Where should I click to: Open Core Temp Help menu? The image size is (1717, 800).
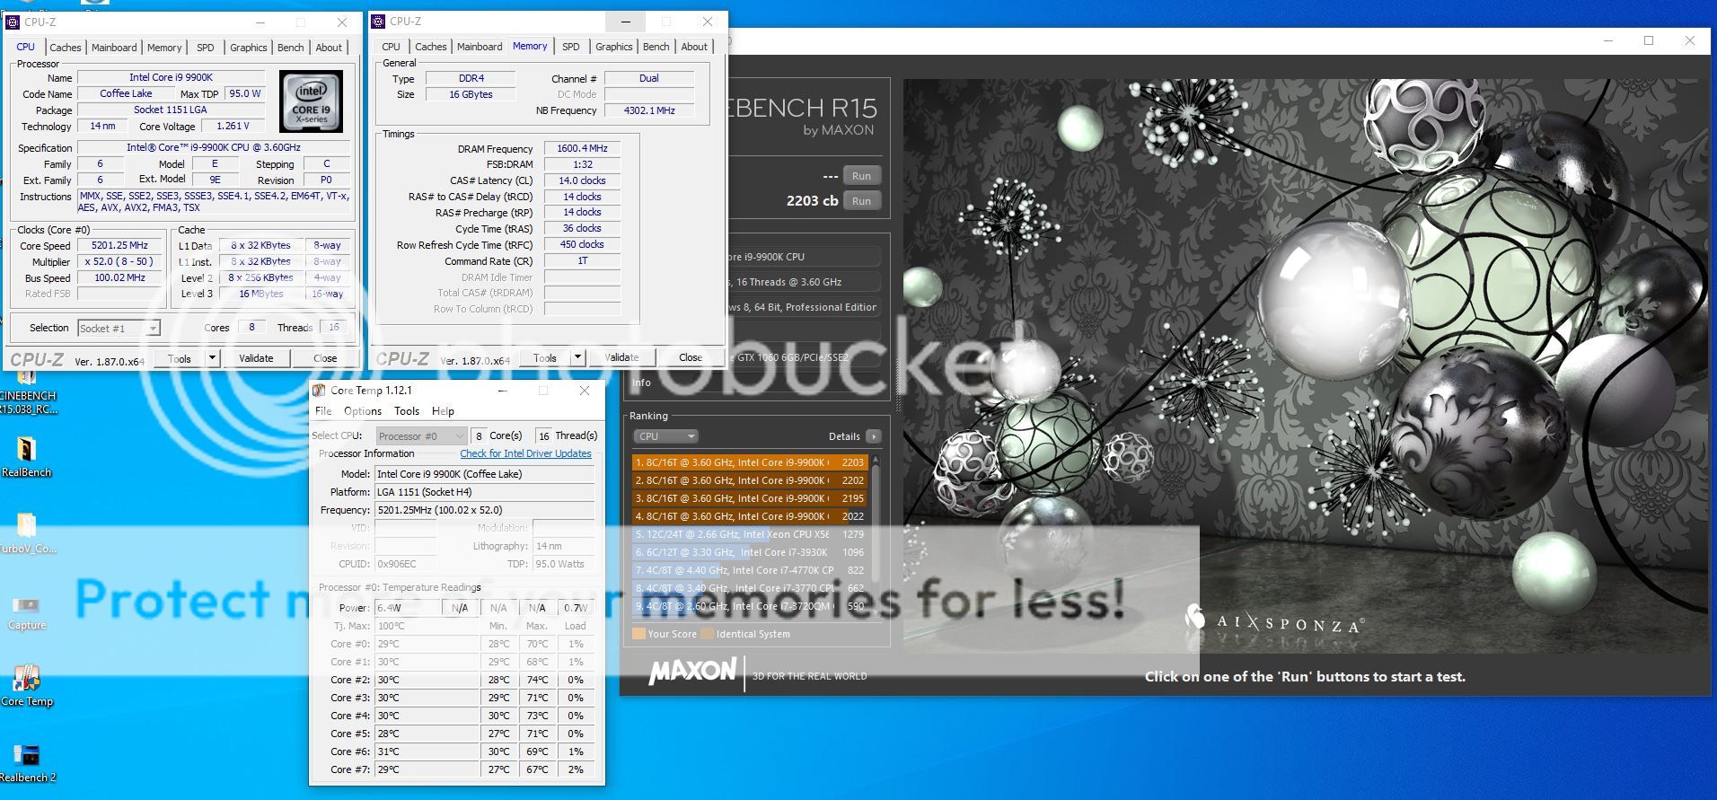point(443,411)
